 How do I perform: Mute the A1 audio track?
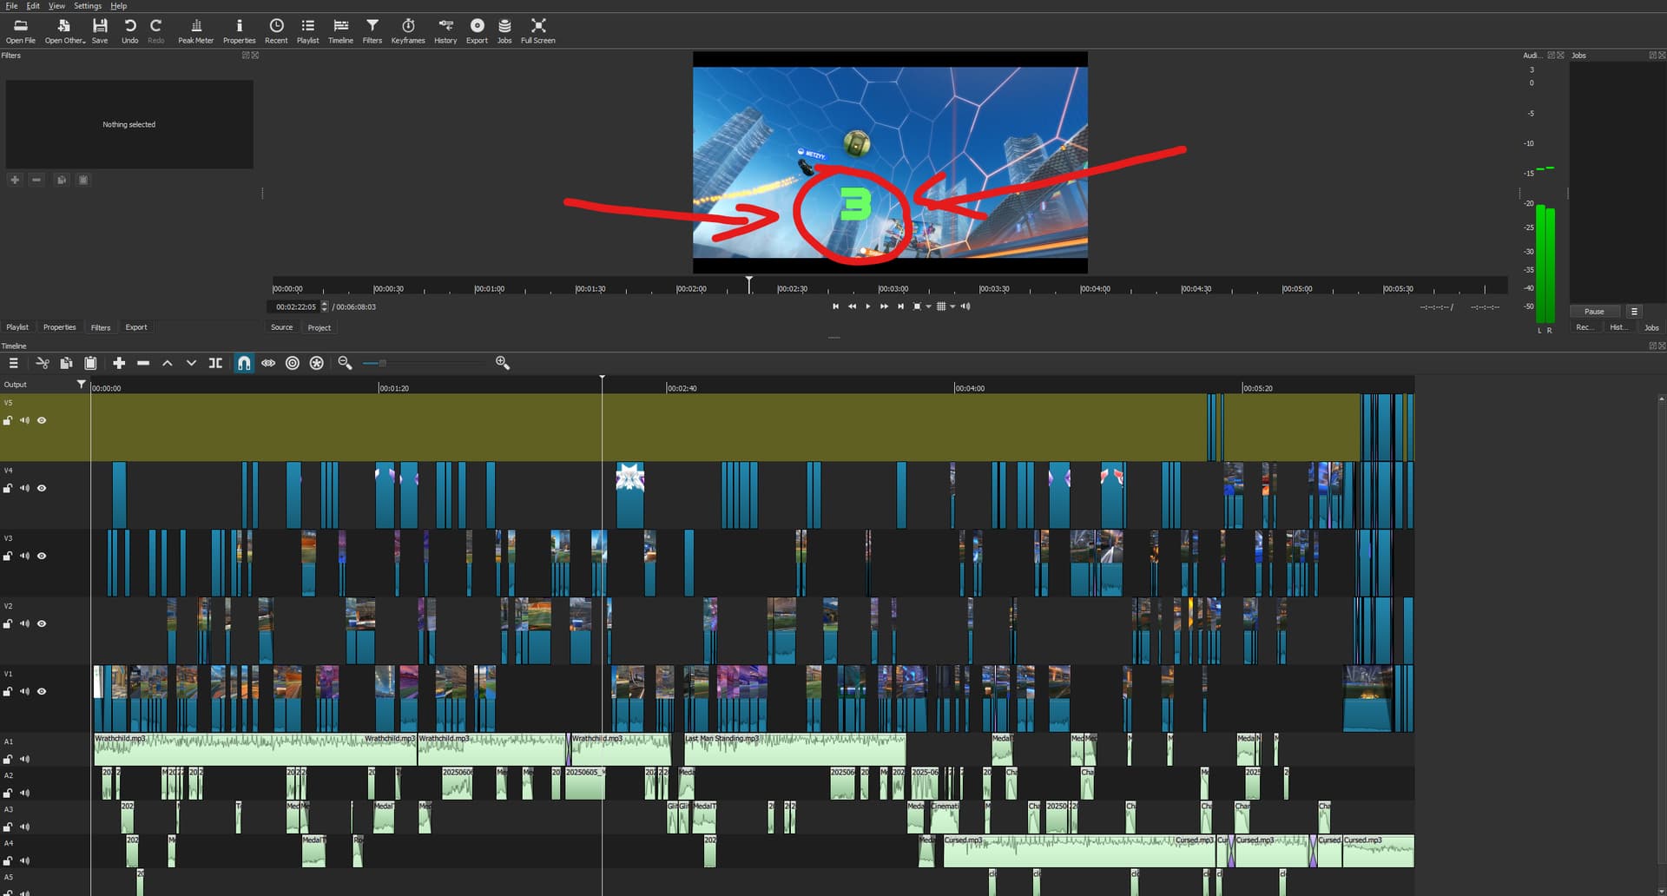tap(24, 759)
